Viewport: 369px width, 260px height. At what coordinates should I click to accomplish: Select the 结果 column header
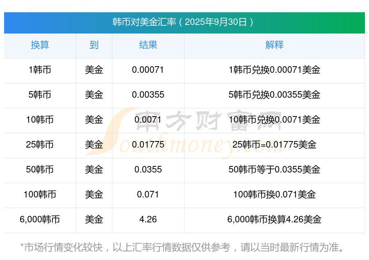148,45
